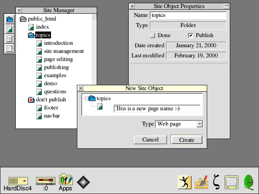The image size is (259, 194).
Task: Click the brick wall and trowel icon
Action: [x=202, y=182]
